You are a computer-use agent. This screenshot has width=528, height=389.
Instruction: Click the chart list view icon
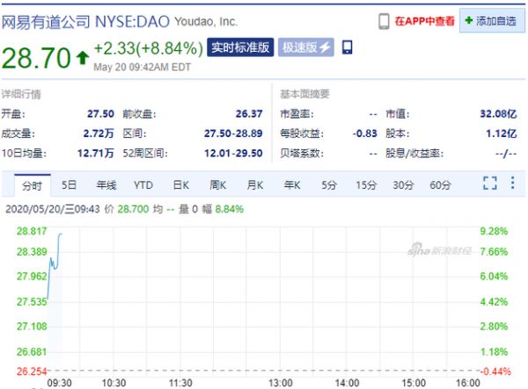click(x=514, y=184)
